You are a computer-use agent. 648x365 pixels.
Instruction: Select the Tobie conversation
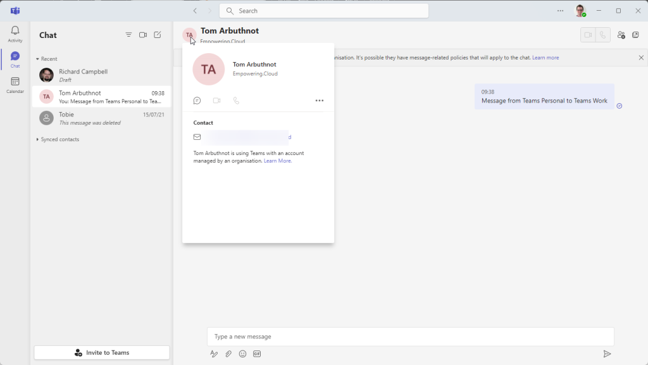pos(101,118)
